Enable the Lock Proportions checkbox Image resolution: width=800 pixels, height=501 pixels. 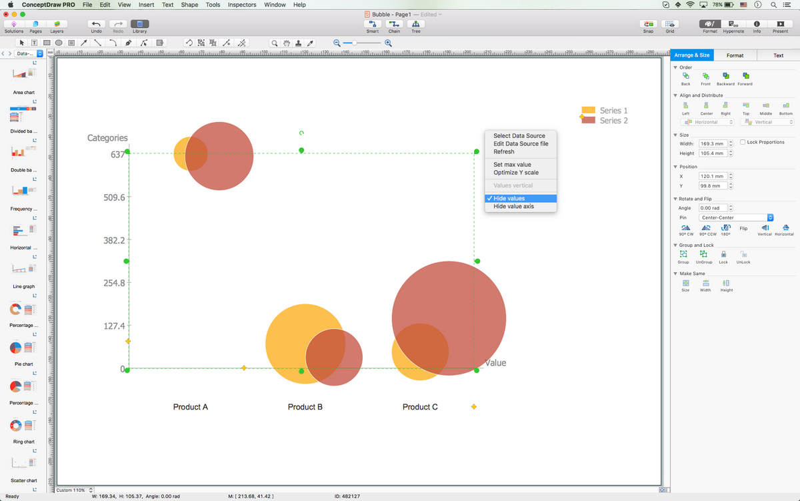point(743,143)
